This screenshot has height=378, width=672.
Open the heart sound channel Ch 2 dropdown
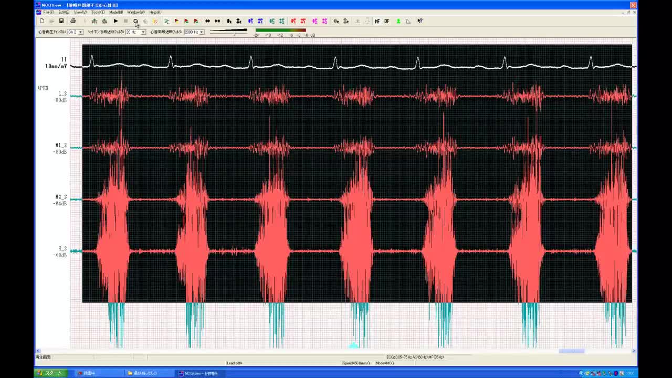point(80,32)
